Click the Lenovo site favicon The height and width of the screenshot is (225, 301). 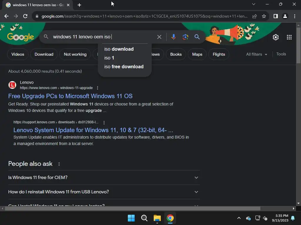[x=12, y=85]
